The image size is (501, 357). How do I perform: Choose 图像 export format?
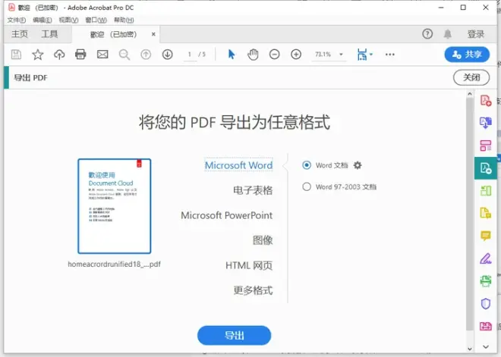click(x=263, y=240)
